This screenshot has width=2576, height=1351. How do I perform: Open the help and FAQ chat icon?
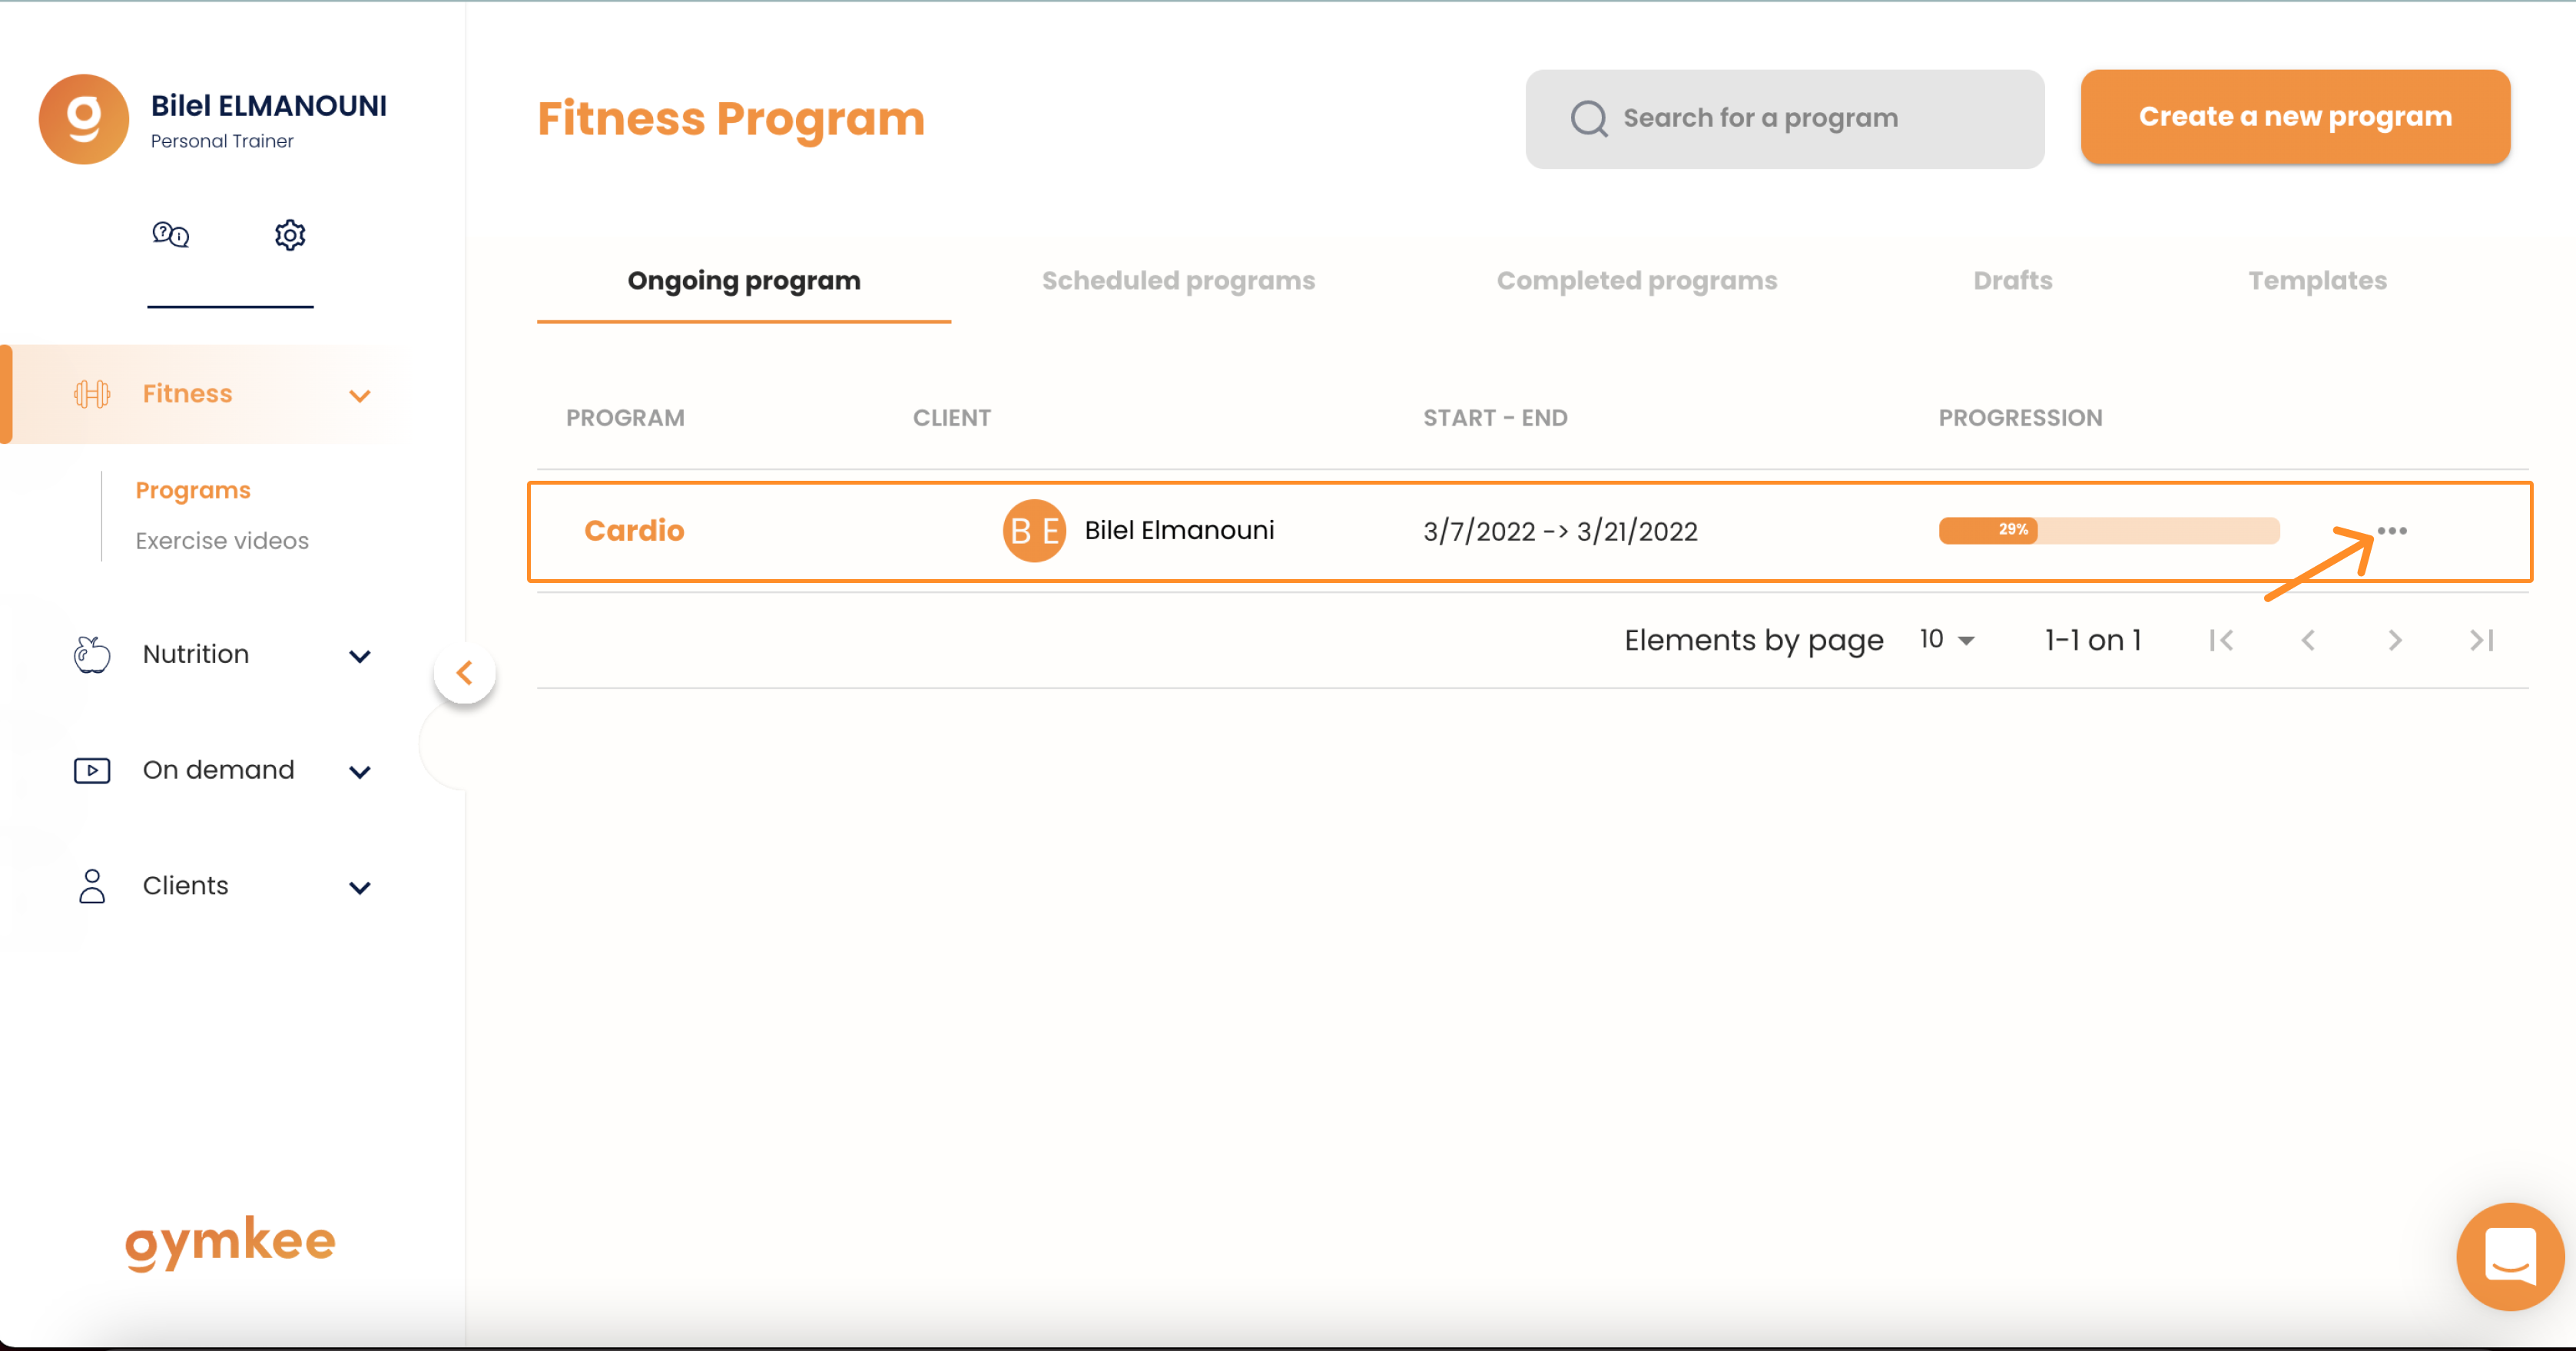click(x=170, y=235)
